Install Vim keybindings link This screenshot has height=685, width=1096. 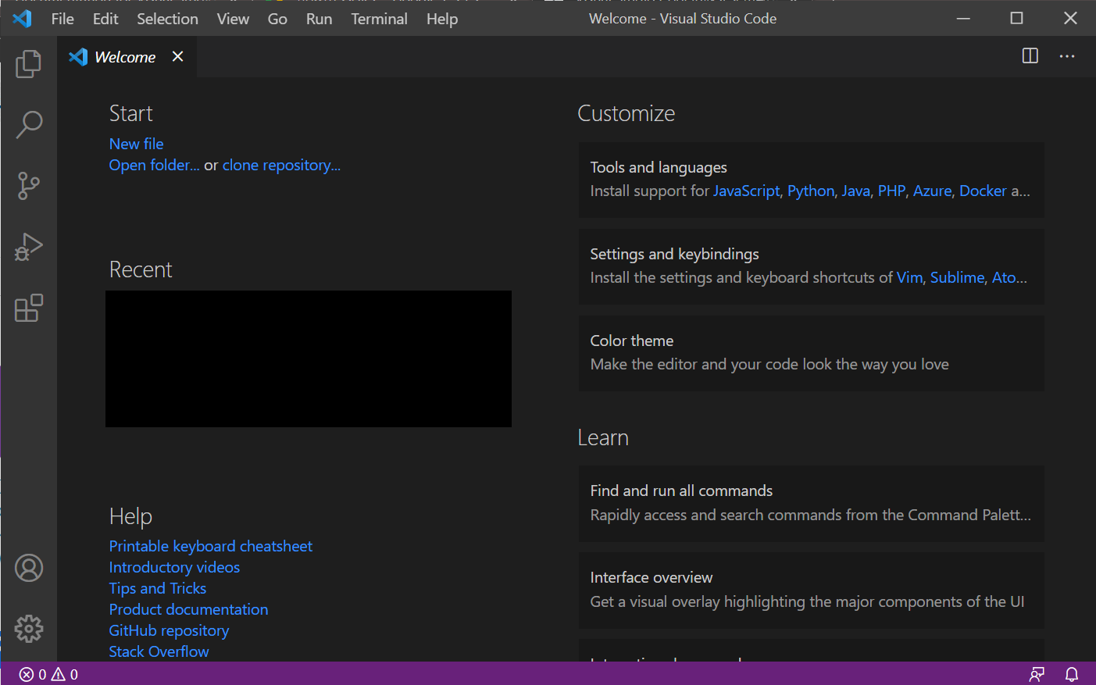tap(909, 277)
